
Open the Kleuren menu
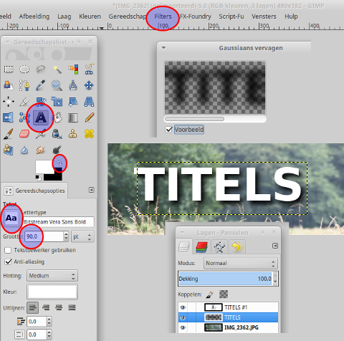[x=90, y=16]
